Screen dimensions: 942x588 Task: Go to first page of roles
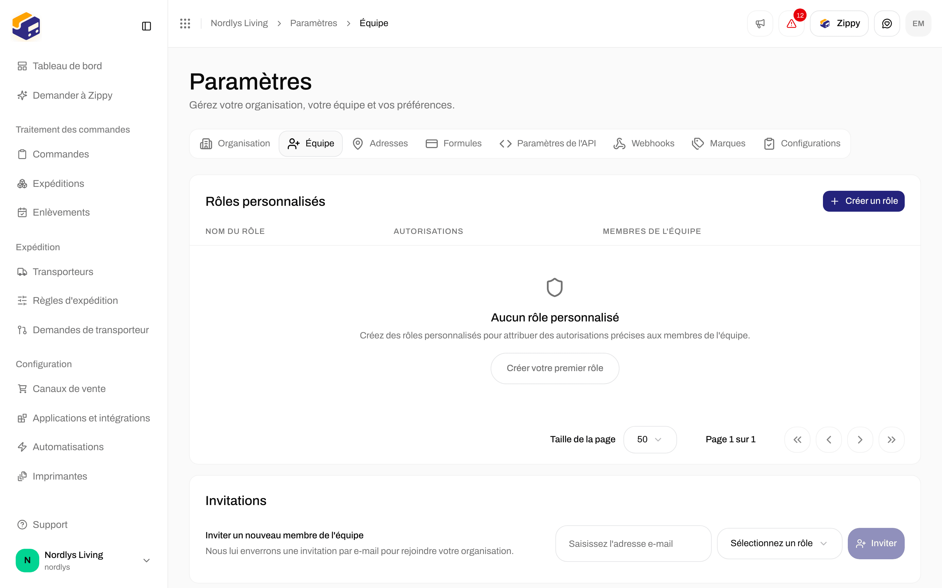[x=797, y=439]
